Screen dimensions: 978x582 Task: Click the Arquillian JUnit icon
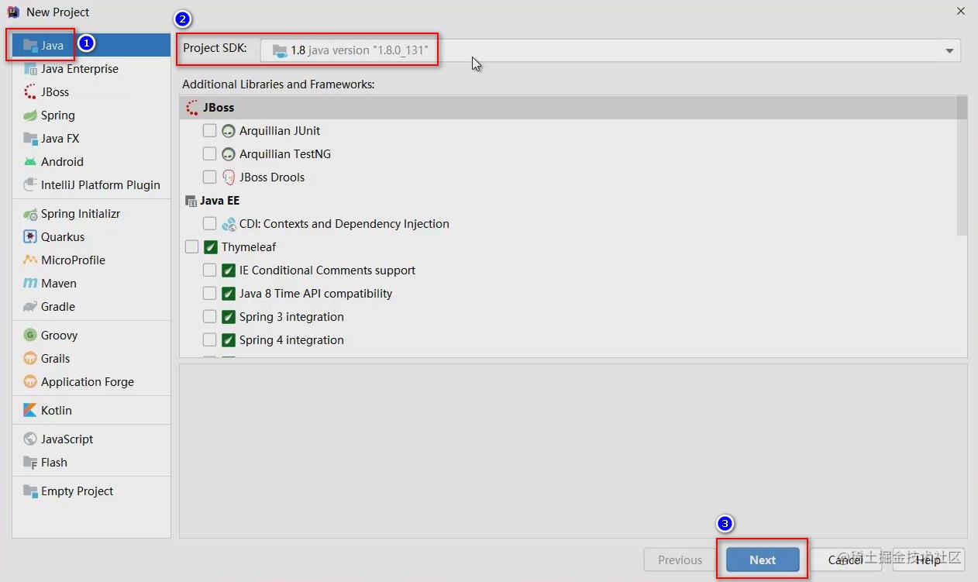tap(229, 131)
